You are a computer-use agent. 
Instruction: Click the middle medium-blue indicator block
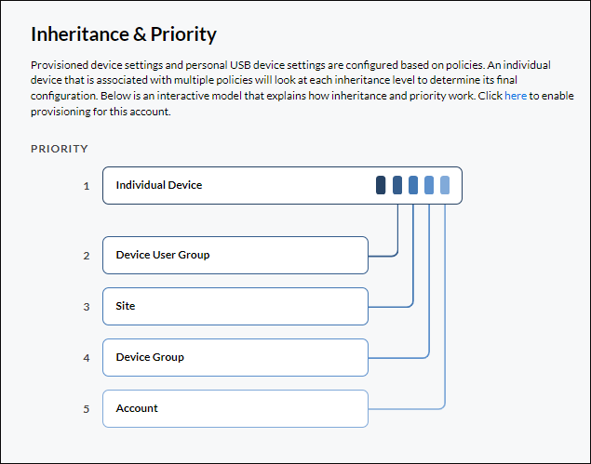coord(413,185)
